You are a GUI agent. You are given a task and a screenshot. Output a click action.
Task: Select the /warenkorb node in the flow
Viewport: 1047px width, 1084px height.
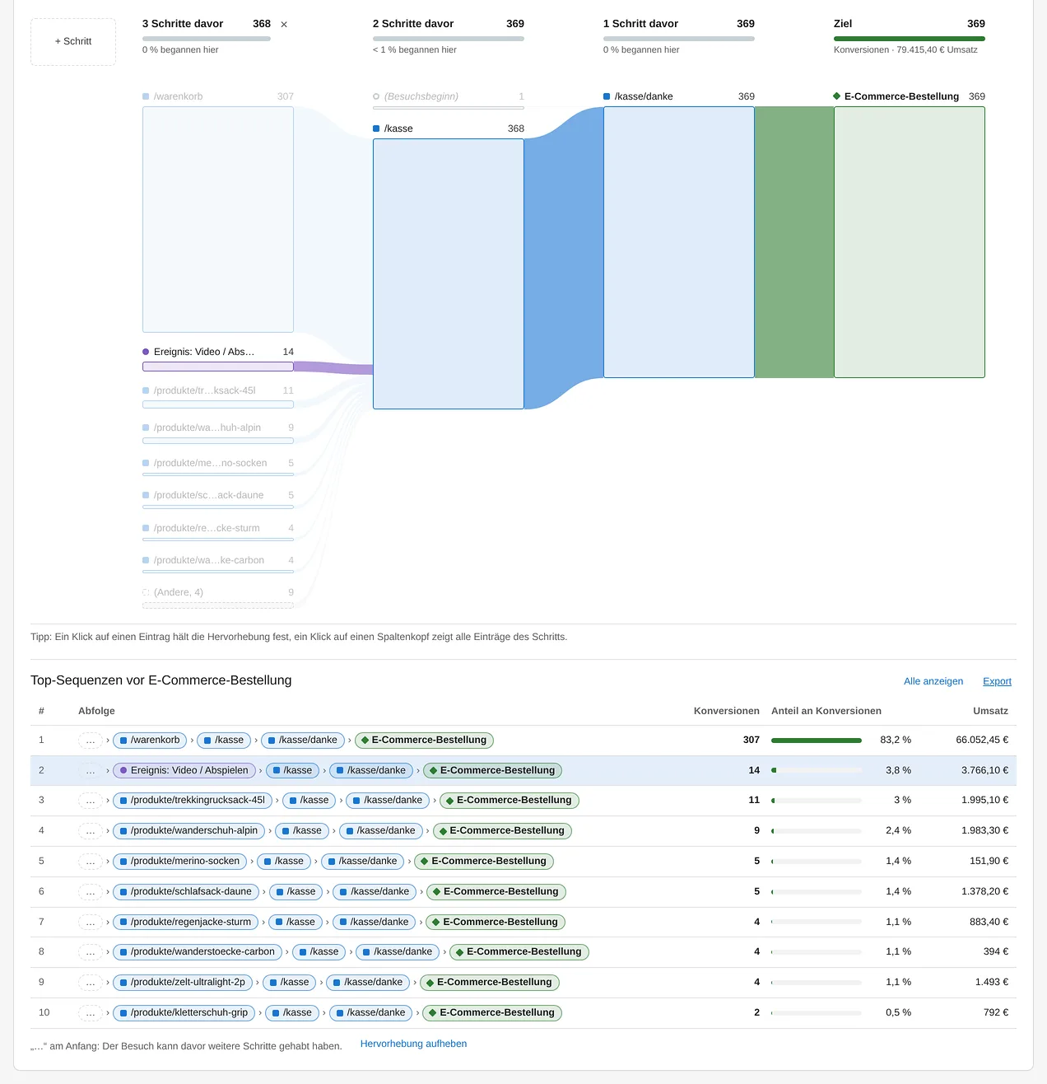pyautogui.click(x=218, y=219)
